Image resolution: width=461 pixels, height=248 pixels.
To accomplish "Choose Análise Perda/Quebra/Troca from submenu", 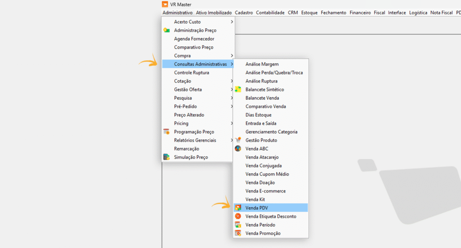I will click(x=271, y=73).
